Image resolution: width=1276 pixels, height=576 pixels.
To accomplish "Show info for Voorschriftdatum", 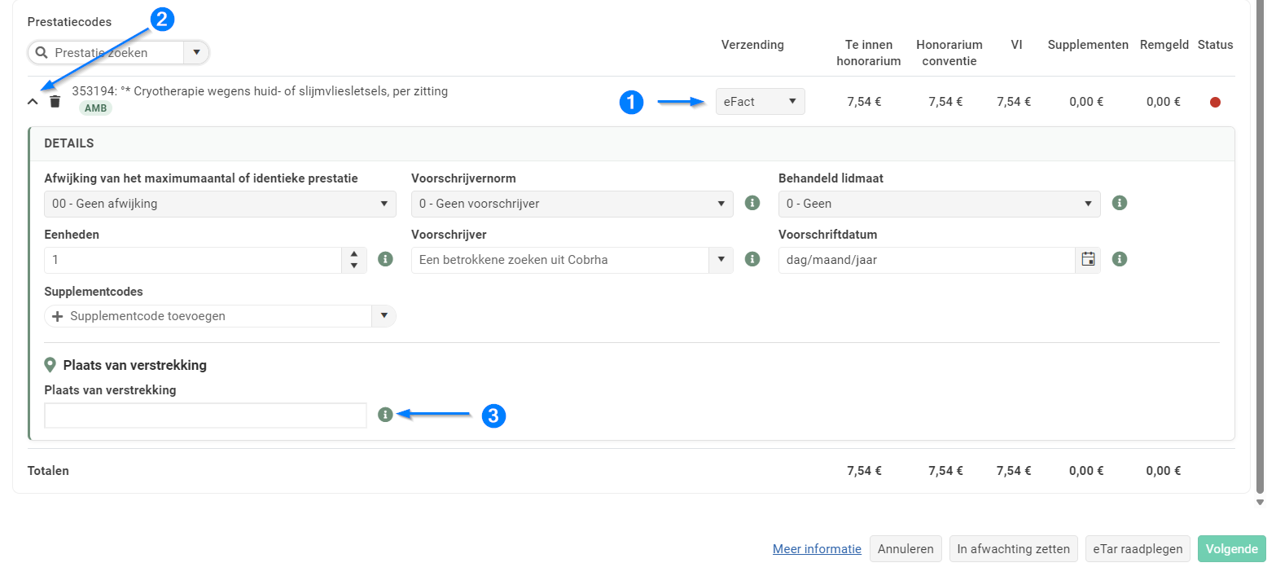I will (1120, 259).
